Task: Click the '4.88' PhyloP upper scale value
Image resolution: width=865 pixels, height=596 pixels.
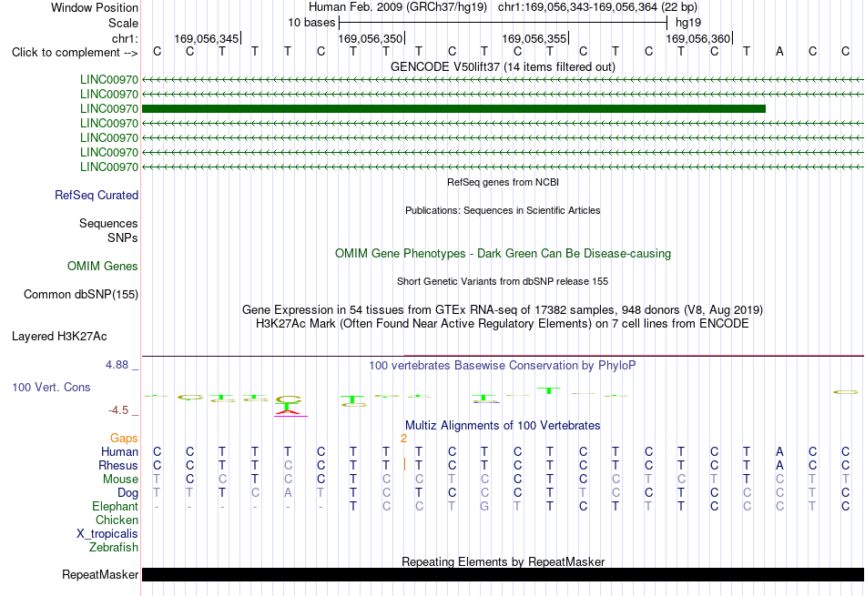Action: pyautogui.click(x=117, y=365)
